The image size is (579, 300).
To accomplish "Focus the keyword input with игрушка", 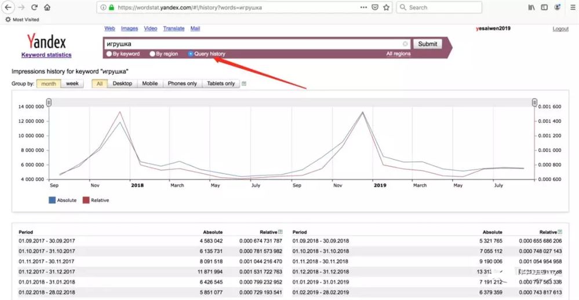I will click(257, 44).
